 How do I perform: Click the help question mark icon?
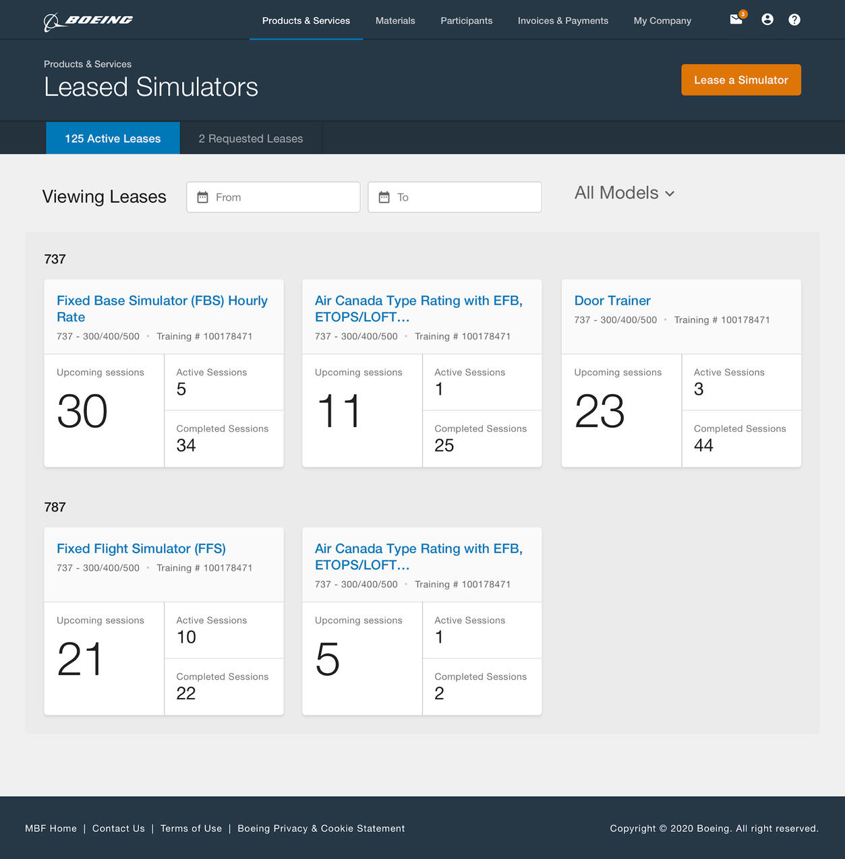coord(794,20)
